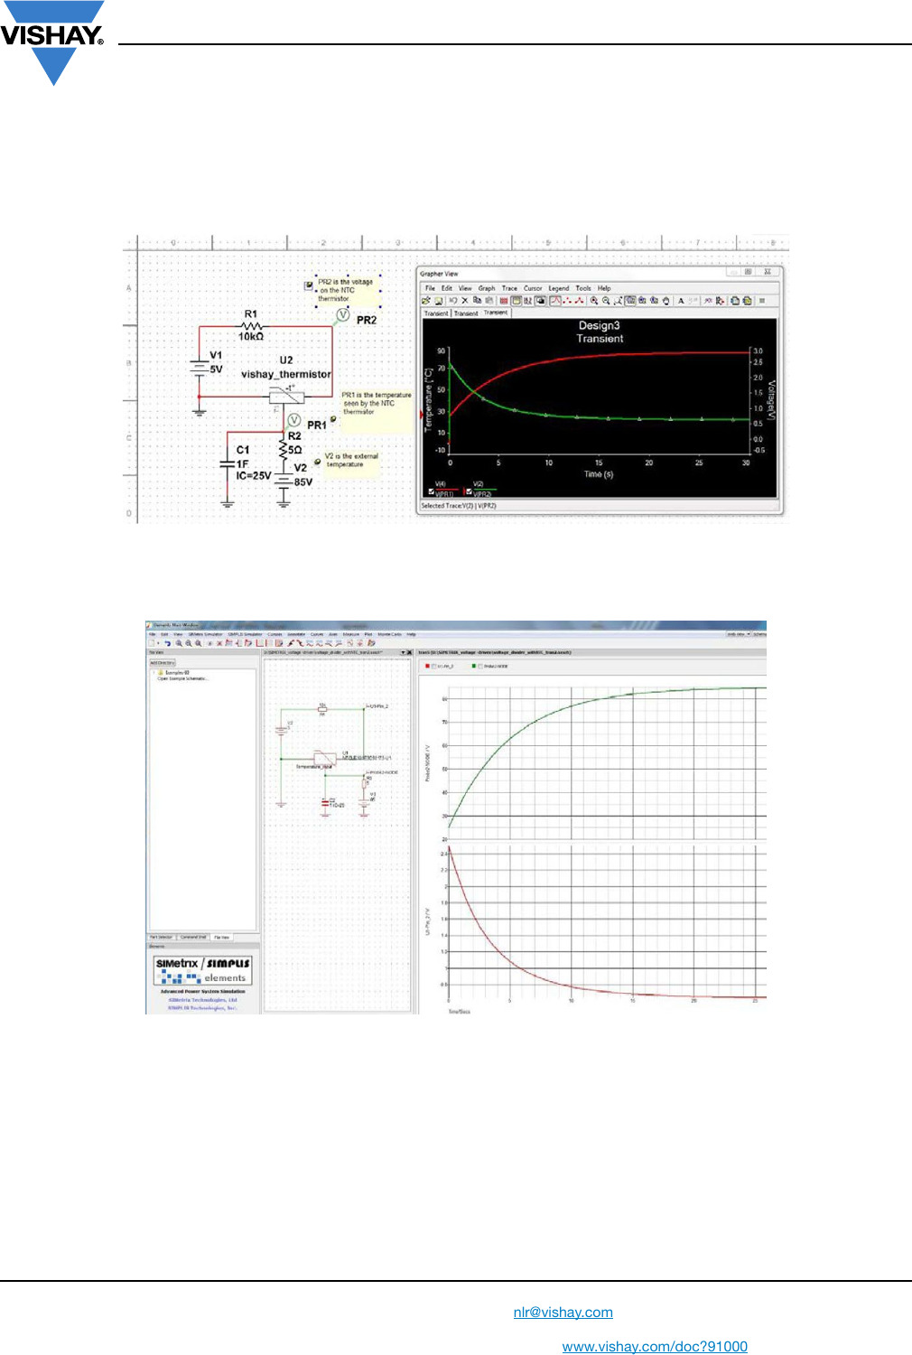The width and height of the screenshot is (912, 1355).
Task: Switch to the first Transient tab
Action: point(436,313)
